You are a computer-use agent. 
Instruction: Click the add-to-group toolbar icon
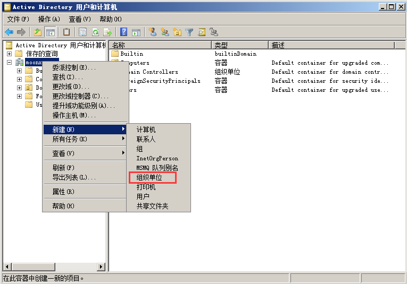coord(214,32)
